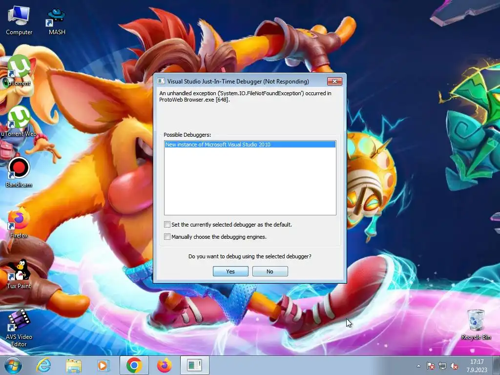Open the Action Center flag icon
This screenshot has height=375, width=500.
(x=431, y=366)
